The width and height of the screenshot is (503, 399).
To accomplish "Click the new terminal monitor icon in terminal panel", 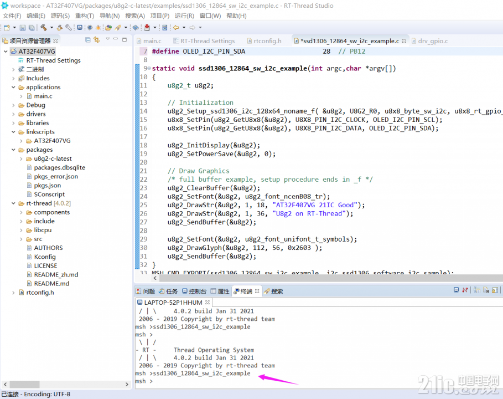I will point(456,290).
